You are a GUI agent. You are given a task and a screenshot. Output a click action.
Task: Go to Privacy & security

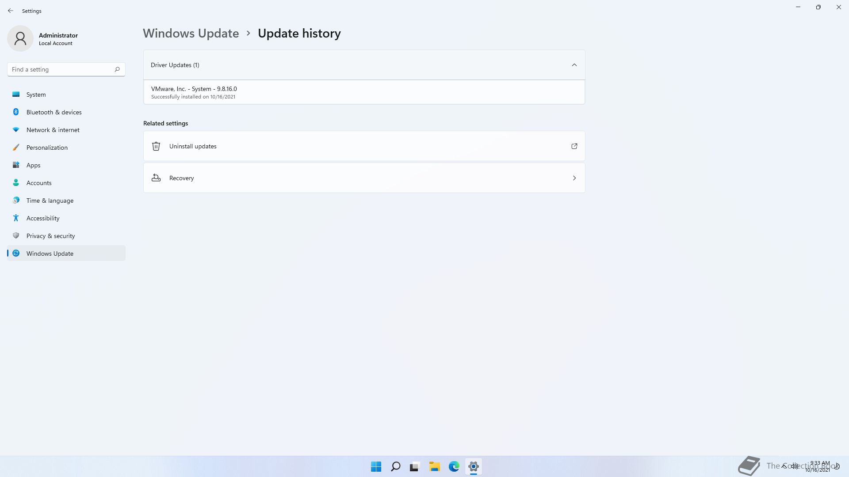(x=66, y=236)
